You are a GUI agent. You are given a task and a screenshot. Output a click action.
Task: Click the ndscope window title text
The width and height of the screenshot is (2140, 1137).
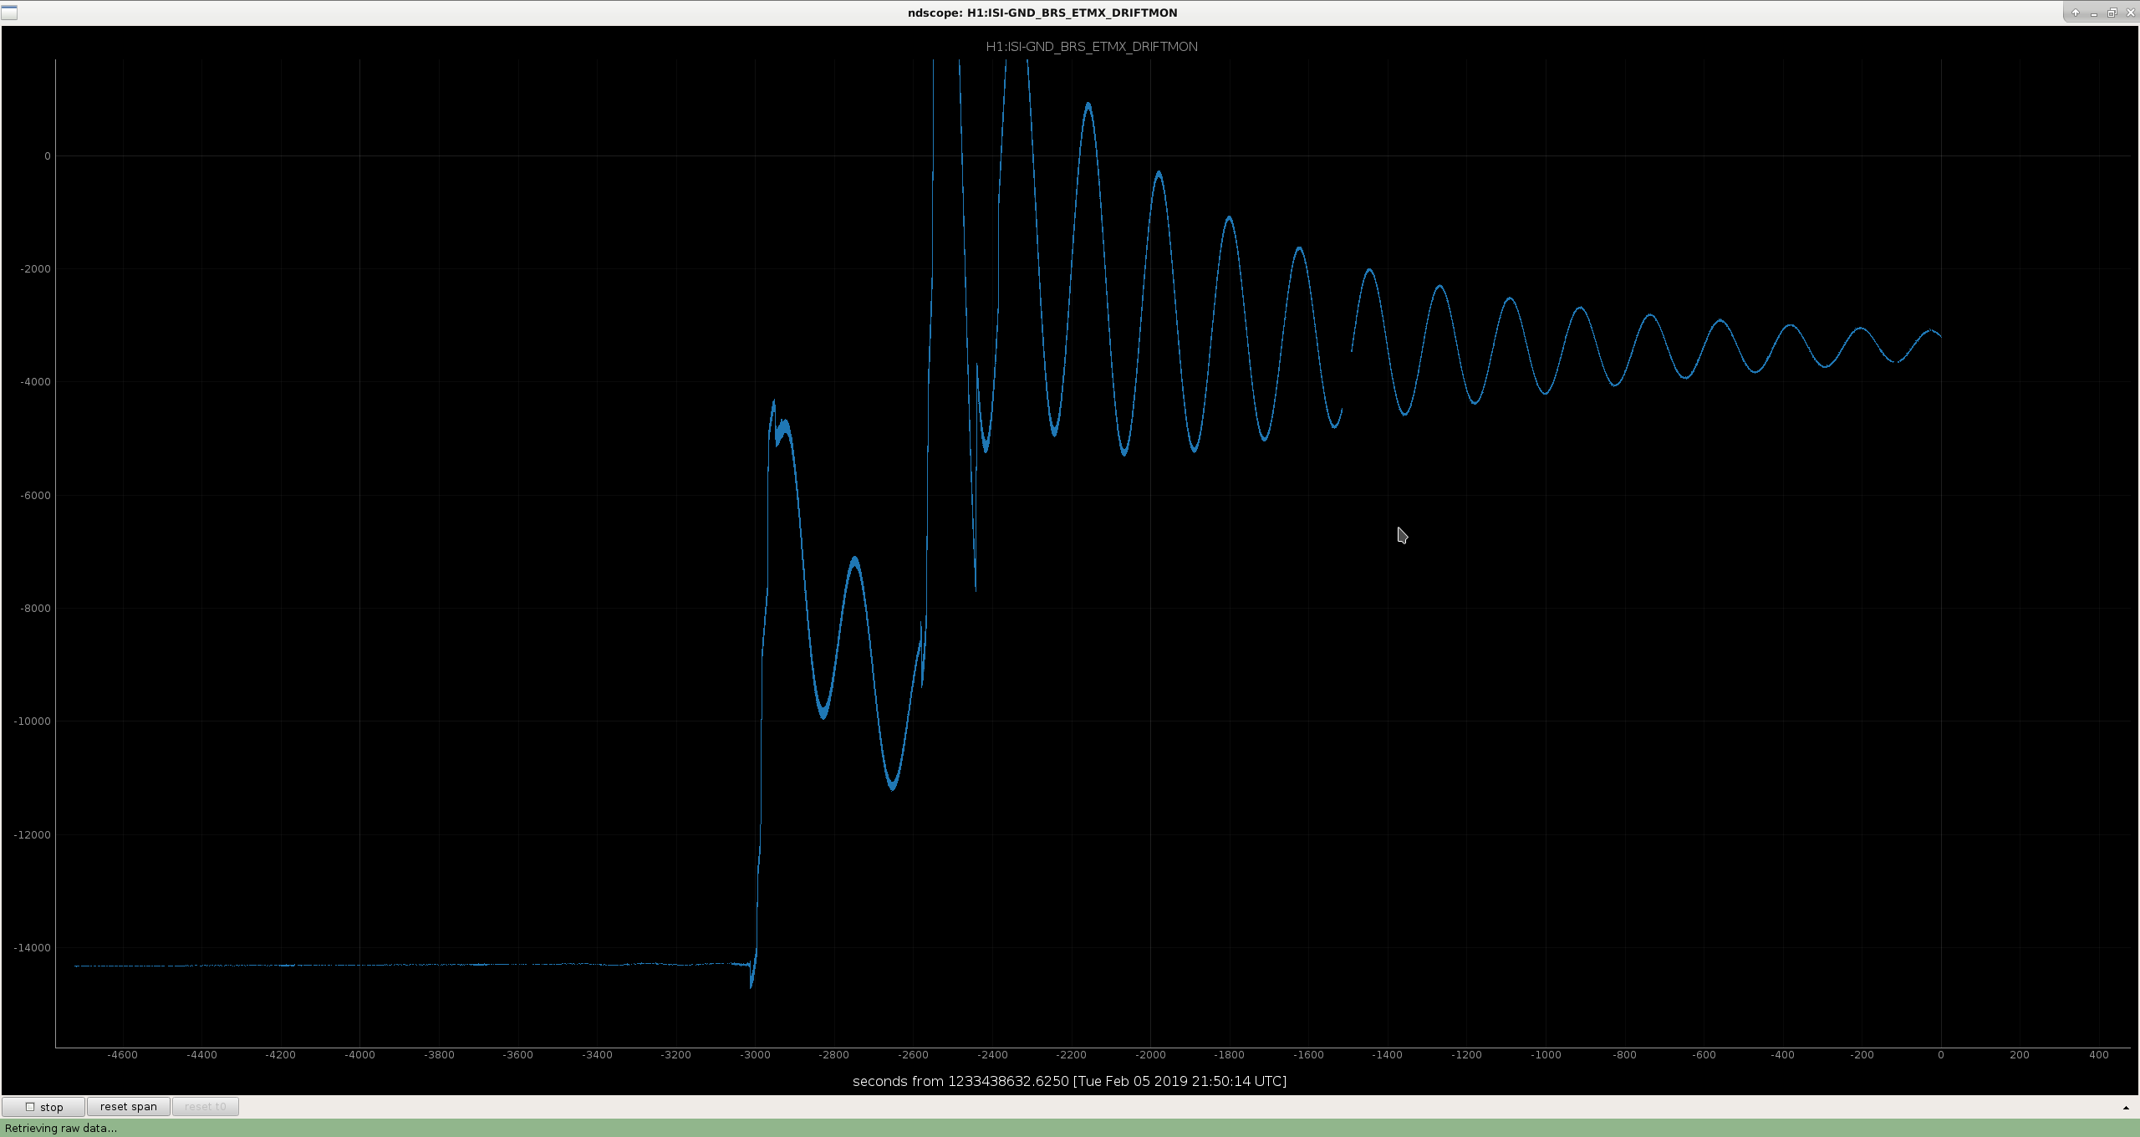tap(1042, 13)
